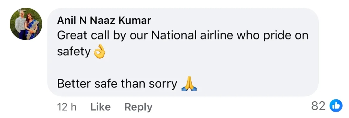The height and width of the screenshot is (118, 349).
Task: Reply to Anil's comment
Action: (x=138, y=107)
